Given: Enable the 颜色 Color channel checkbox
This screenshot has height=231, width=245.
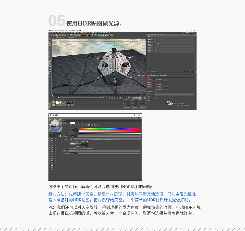Looking at the screenshot, I should [55, 138].
